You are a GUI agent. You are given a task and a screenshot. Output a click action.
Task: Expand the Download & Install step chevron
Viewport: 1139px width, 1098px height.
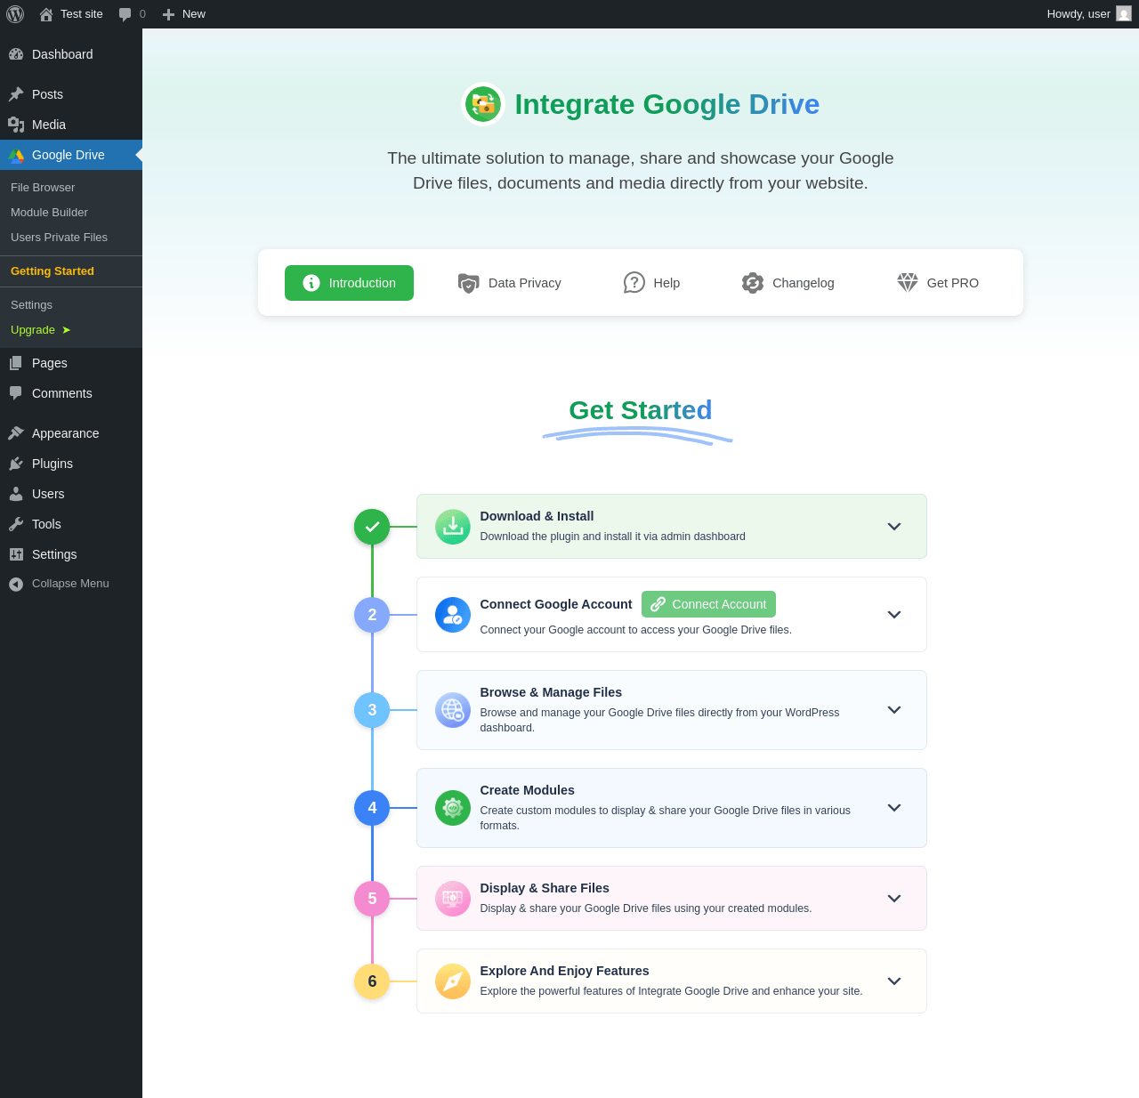click(894, 527)
